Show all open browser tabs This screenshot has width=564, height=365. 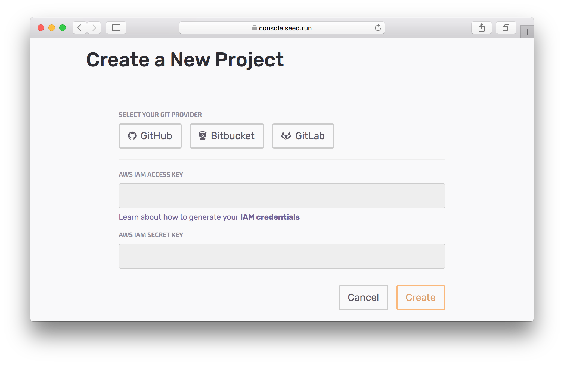pyautogui.click(x=506, y=27)
